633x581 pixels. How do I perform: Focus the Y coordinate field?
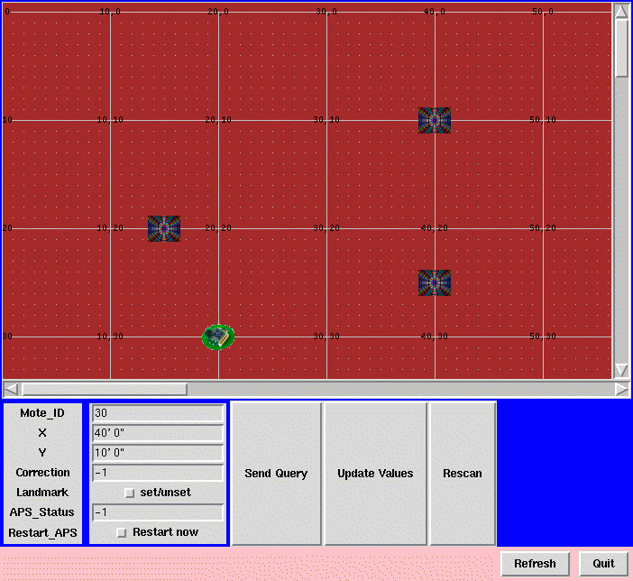click(157, 453)
